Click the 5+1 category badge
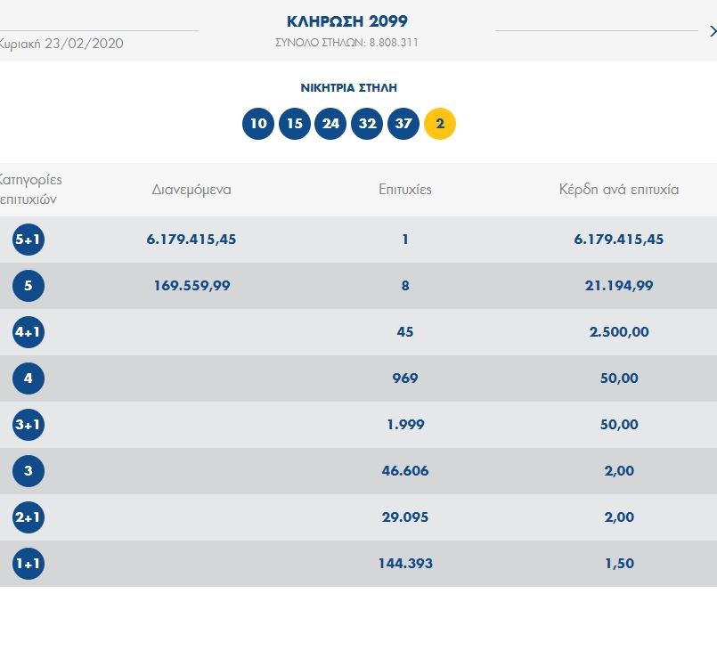 pos(29,240)
